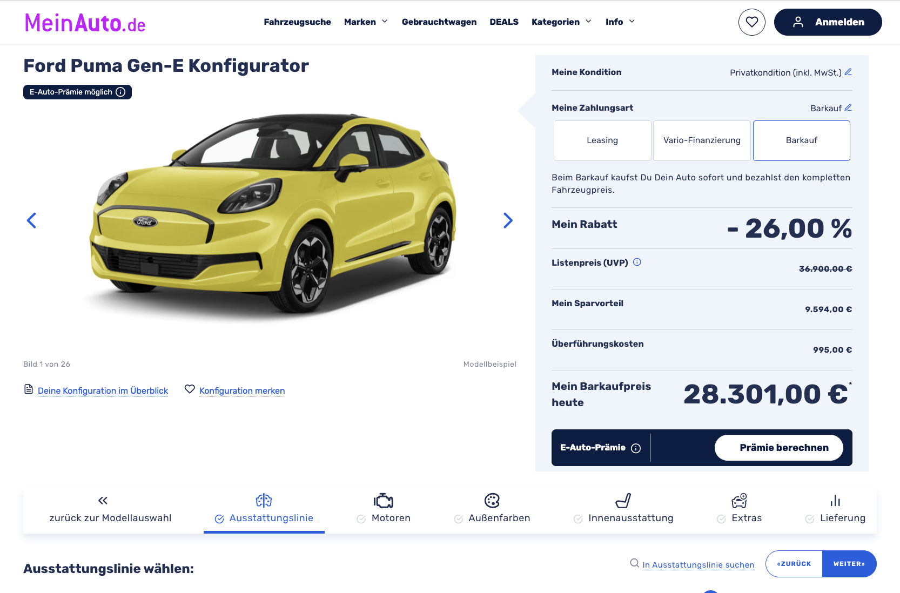900x593 pixels.
Task: Click the Anmelden login button
Action: (828, 22)
